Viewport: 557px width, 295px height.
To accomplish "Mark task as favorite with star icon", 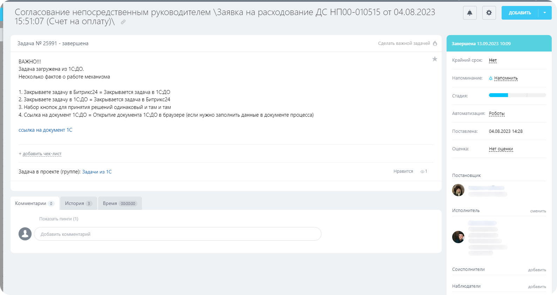I will (x=435, y=59).
